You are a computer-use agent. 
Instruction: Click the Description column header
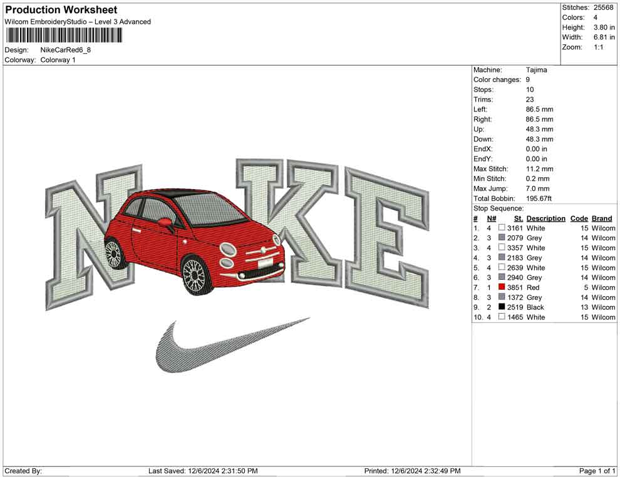click(x=545, y=218)
